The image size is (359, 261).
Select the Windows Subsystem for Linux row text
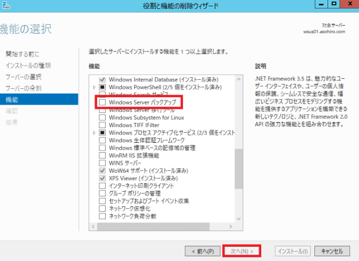tap(146, 118)
